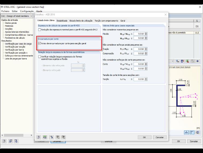Switch to the Estabilidade tab
The height and width of the screenshot is (153, 203).
62,21
